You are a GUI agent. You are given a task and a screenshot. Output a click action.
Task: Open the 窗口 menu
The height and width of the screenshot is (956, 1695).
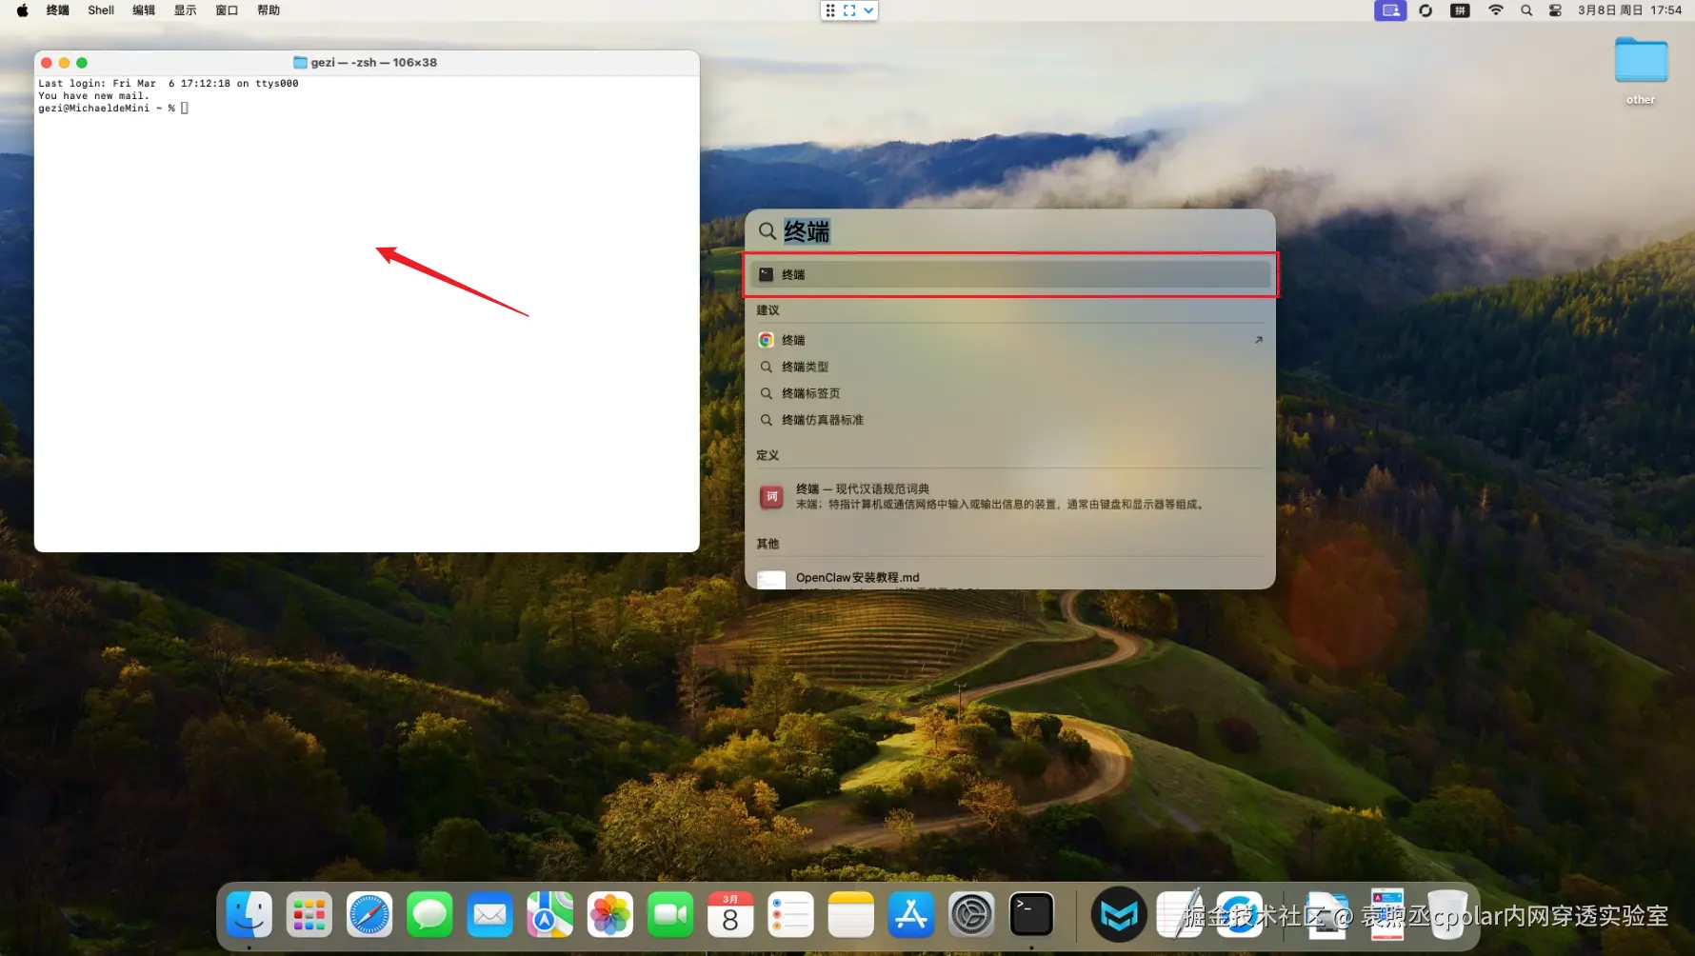point(227,10)
